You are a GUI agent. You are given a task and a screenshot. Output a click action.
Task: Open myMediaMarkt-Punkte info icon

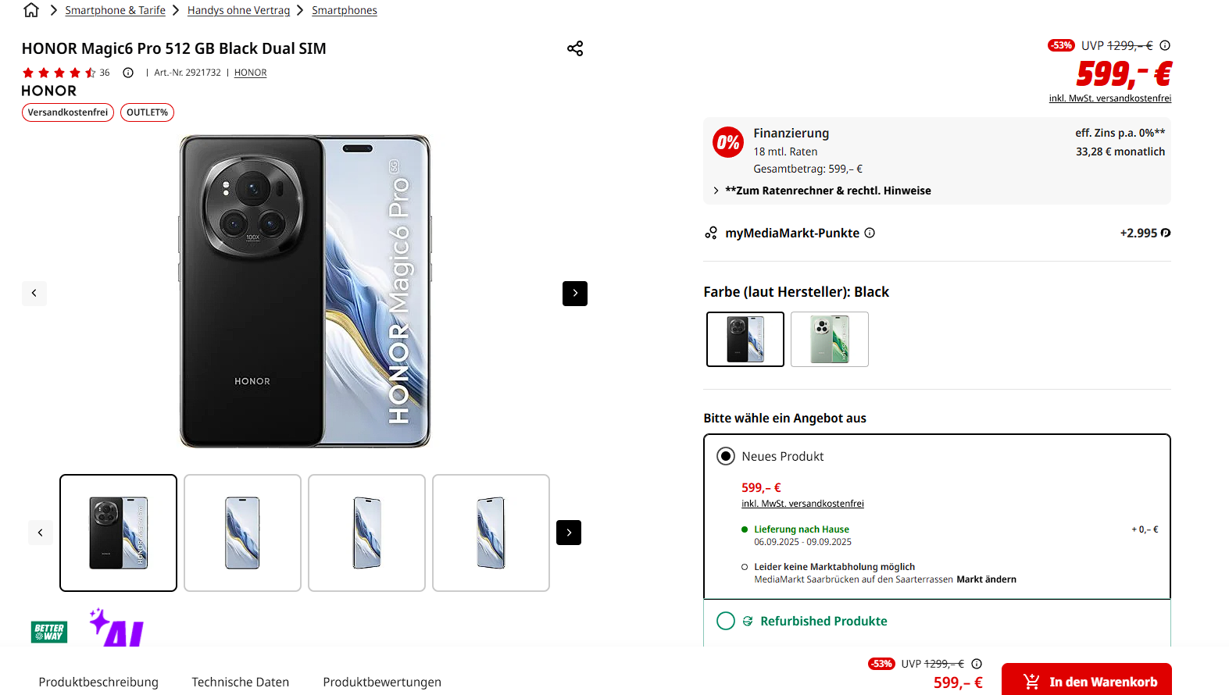[870, 233]
